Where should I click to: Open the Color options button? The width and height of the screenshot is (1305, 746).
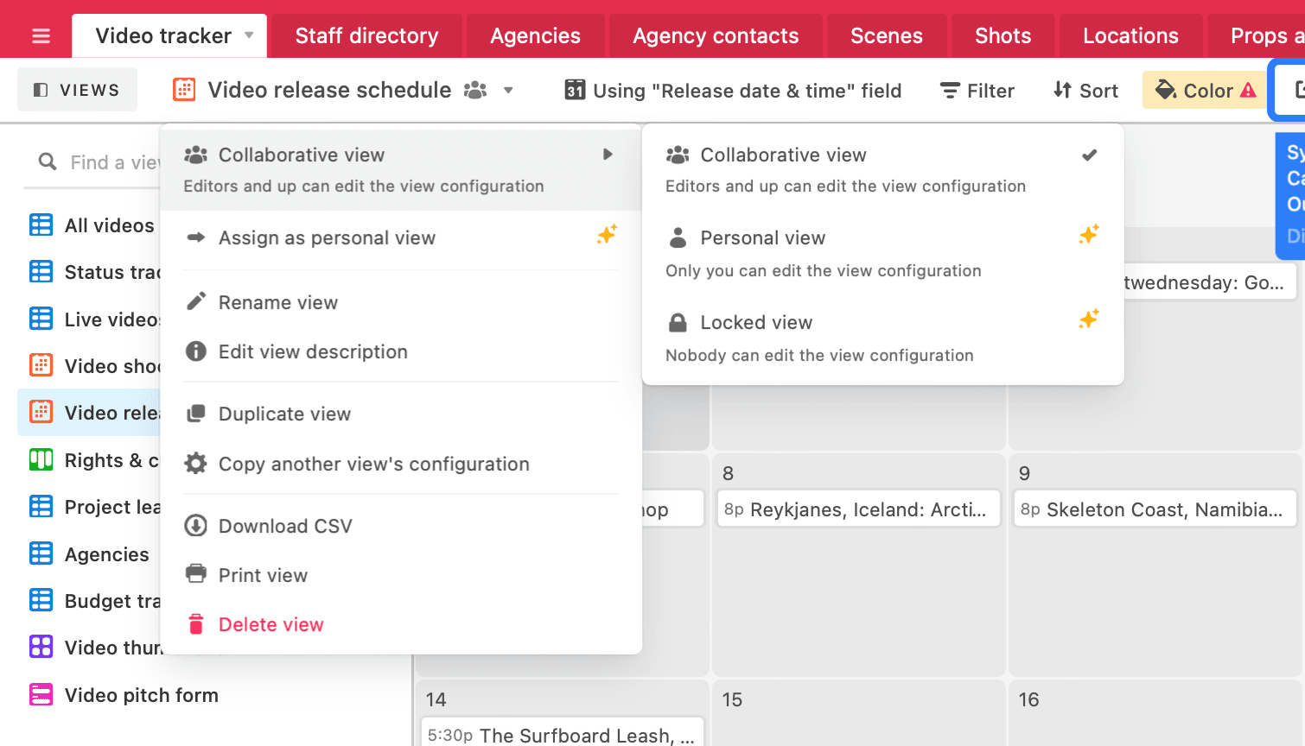1205,91
